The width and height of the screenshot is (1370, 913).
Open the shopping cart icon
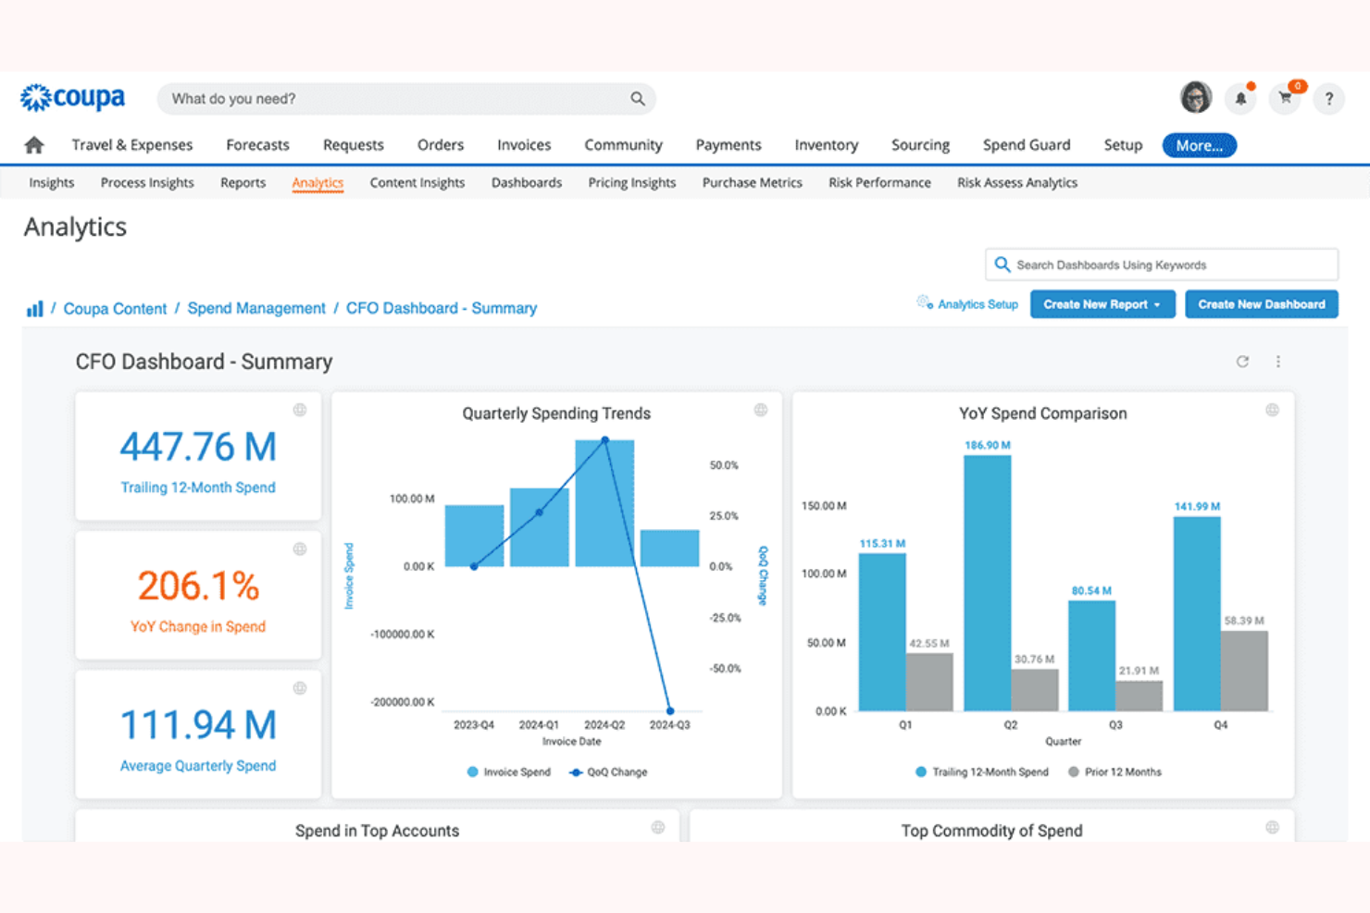click(1285, 98)
